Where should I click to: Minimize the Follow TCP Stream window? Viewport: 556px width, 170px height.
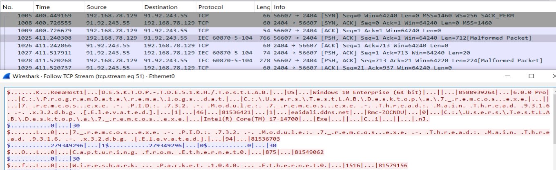coord(509,76)
